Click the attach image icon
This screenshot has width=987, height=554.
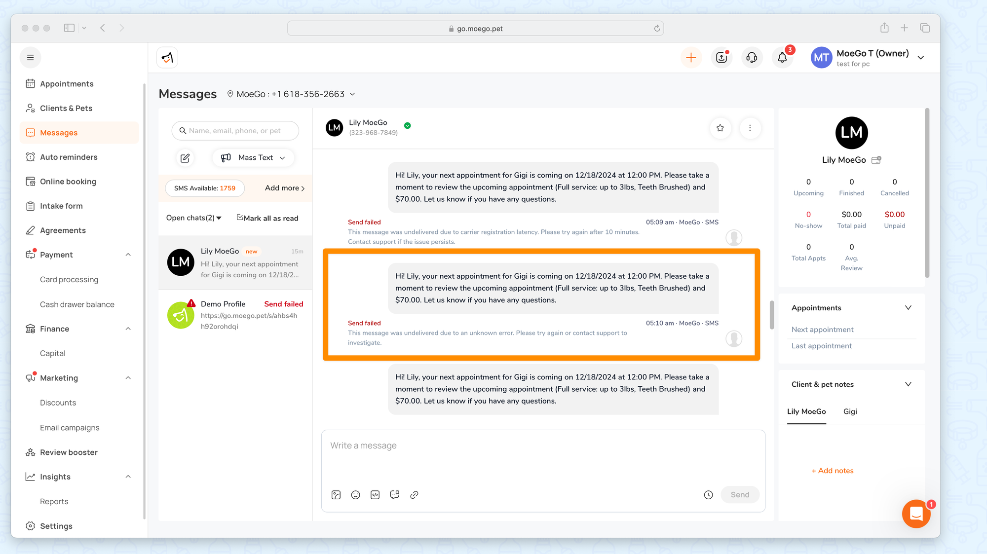[x=336, y=495]
